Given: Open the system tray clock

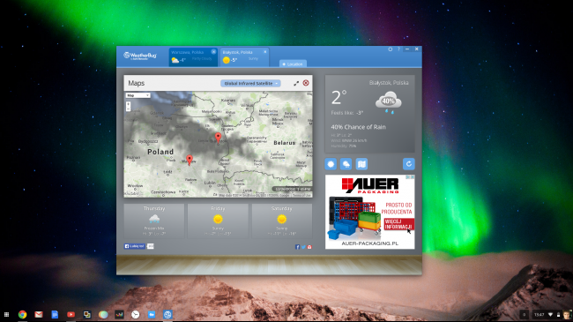Looking at the screenshot, I should click(x=539, y=315).
